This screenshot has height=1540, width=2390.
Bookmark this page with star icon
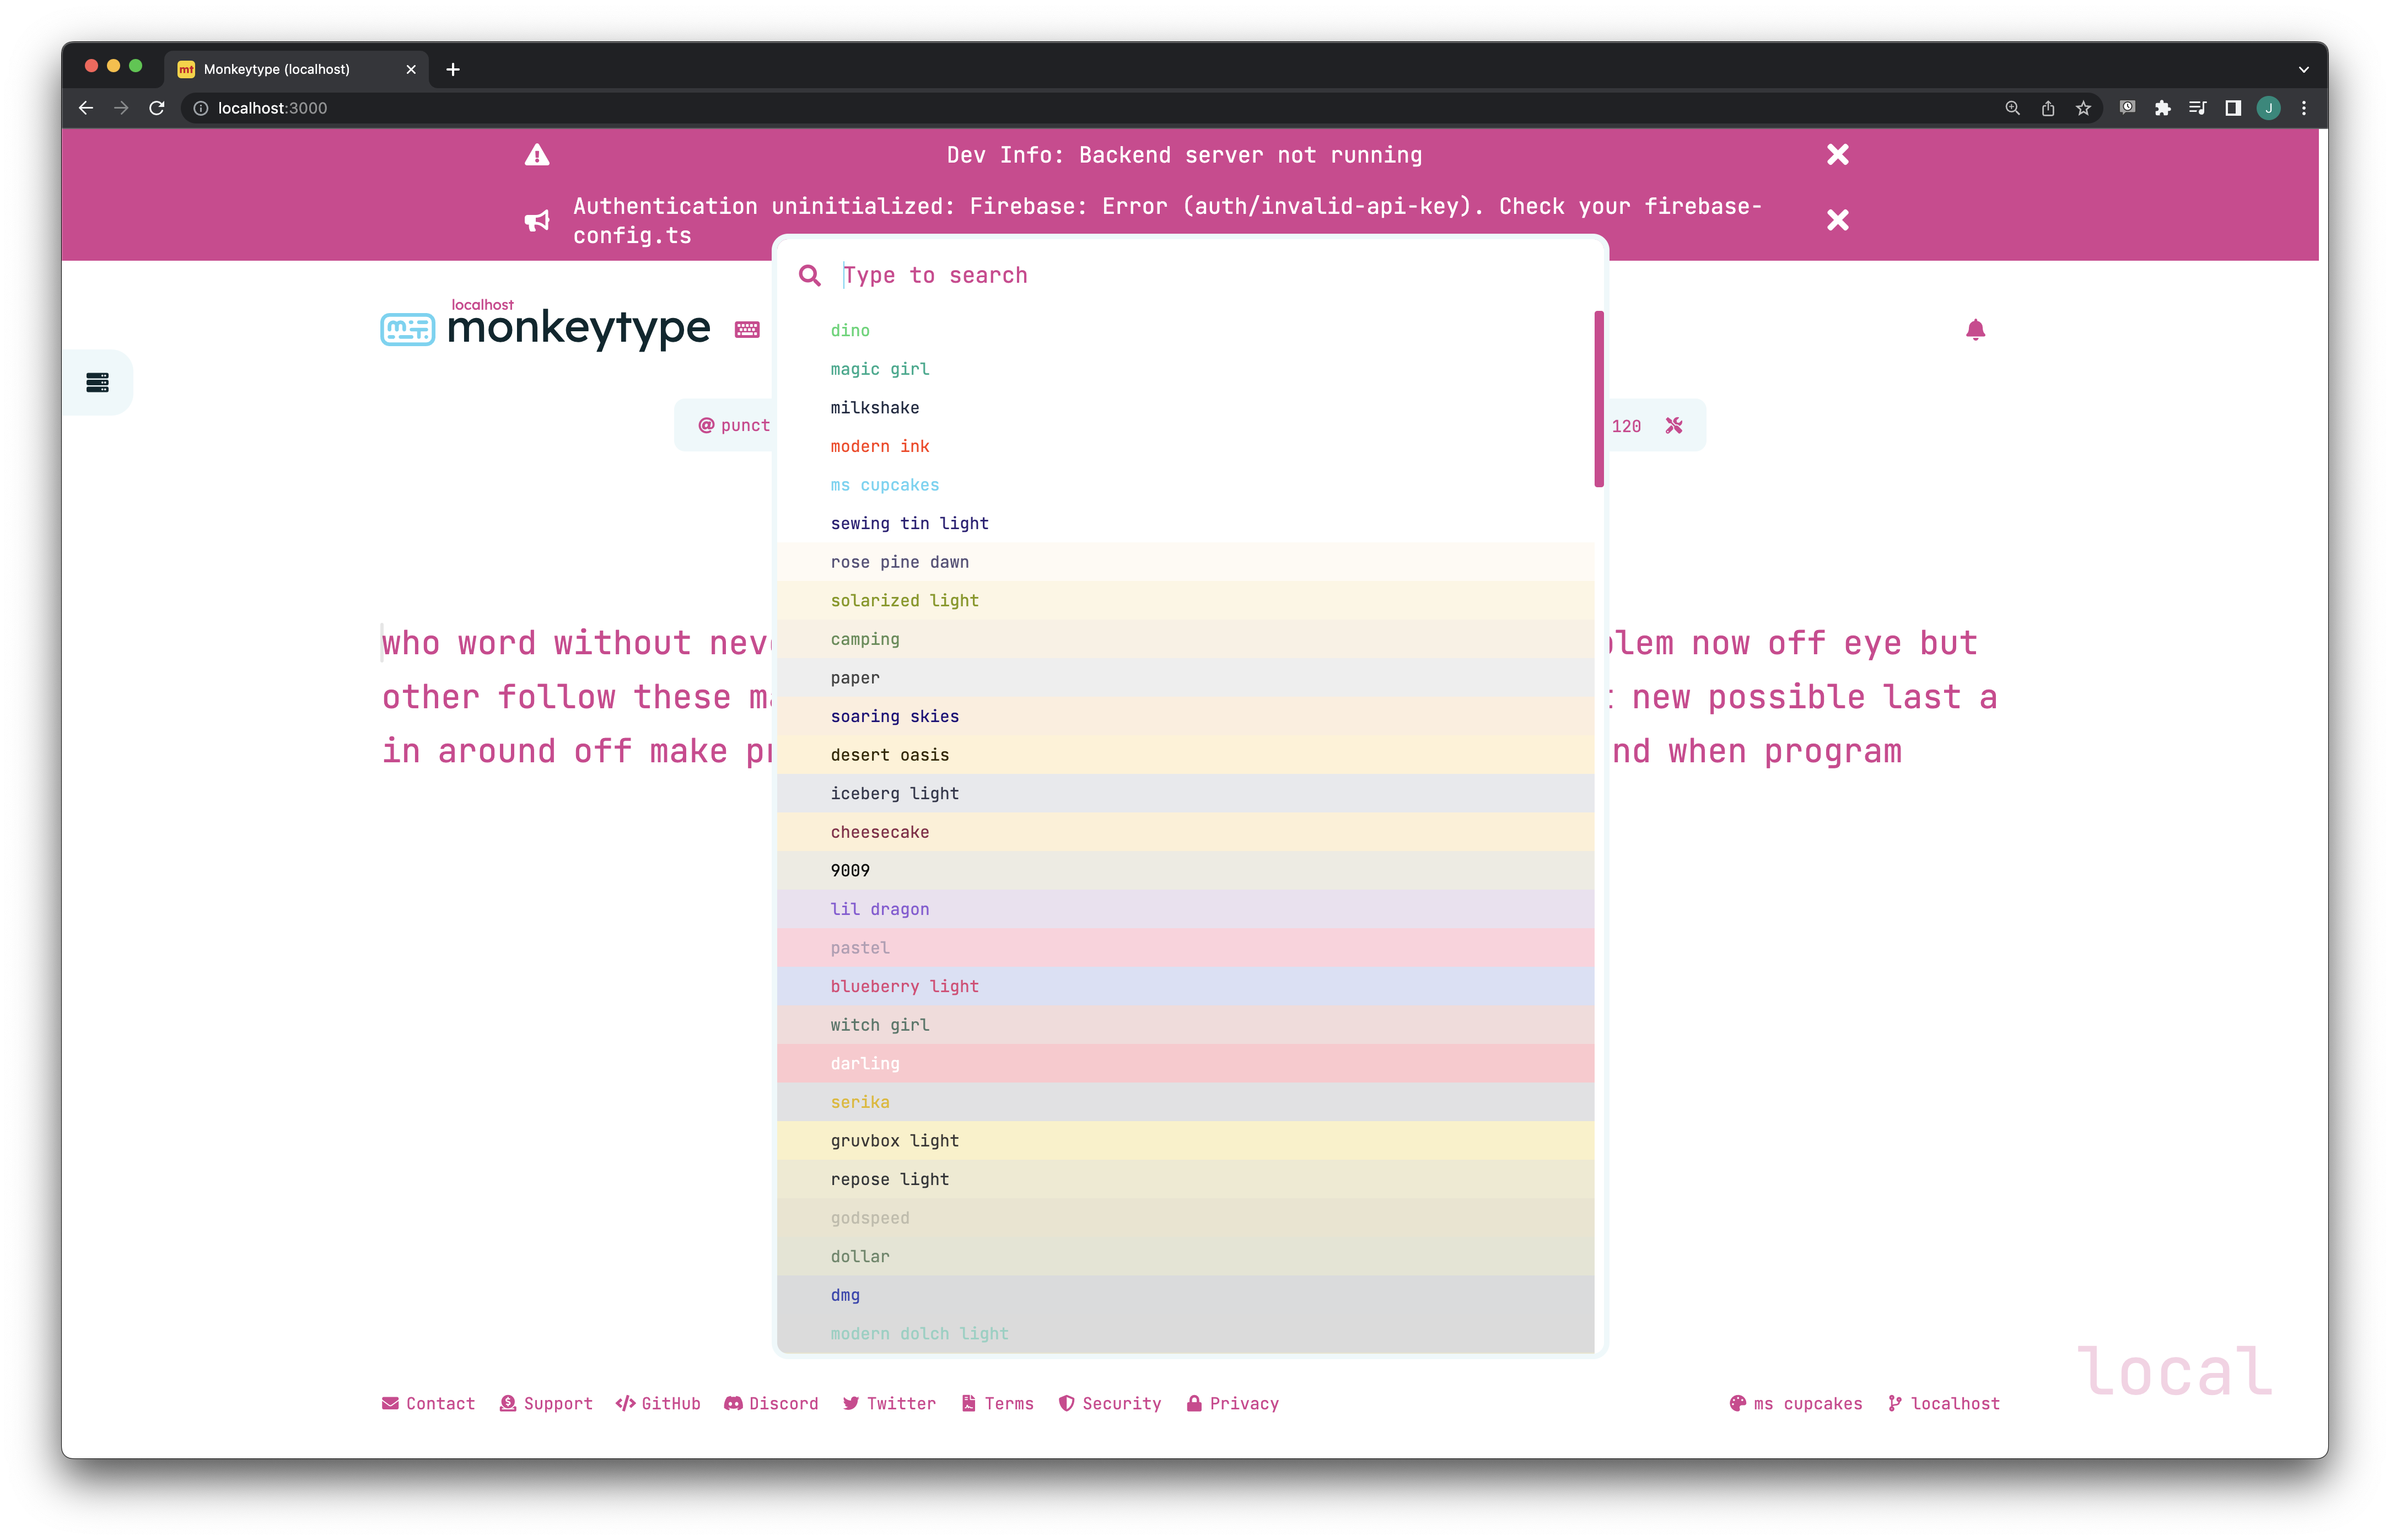point(2083,108)
